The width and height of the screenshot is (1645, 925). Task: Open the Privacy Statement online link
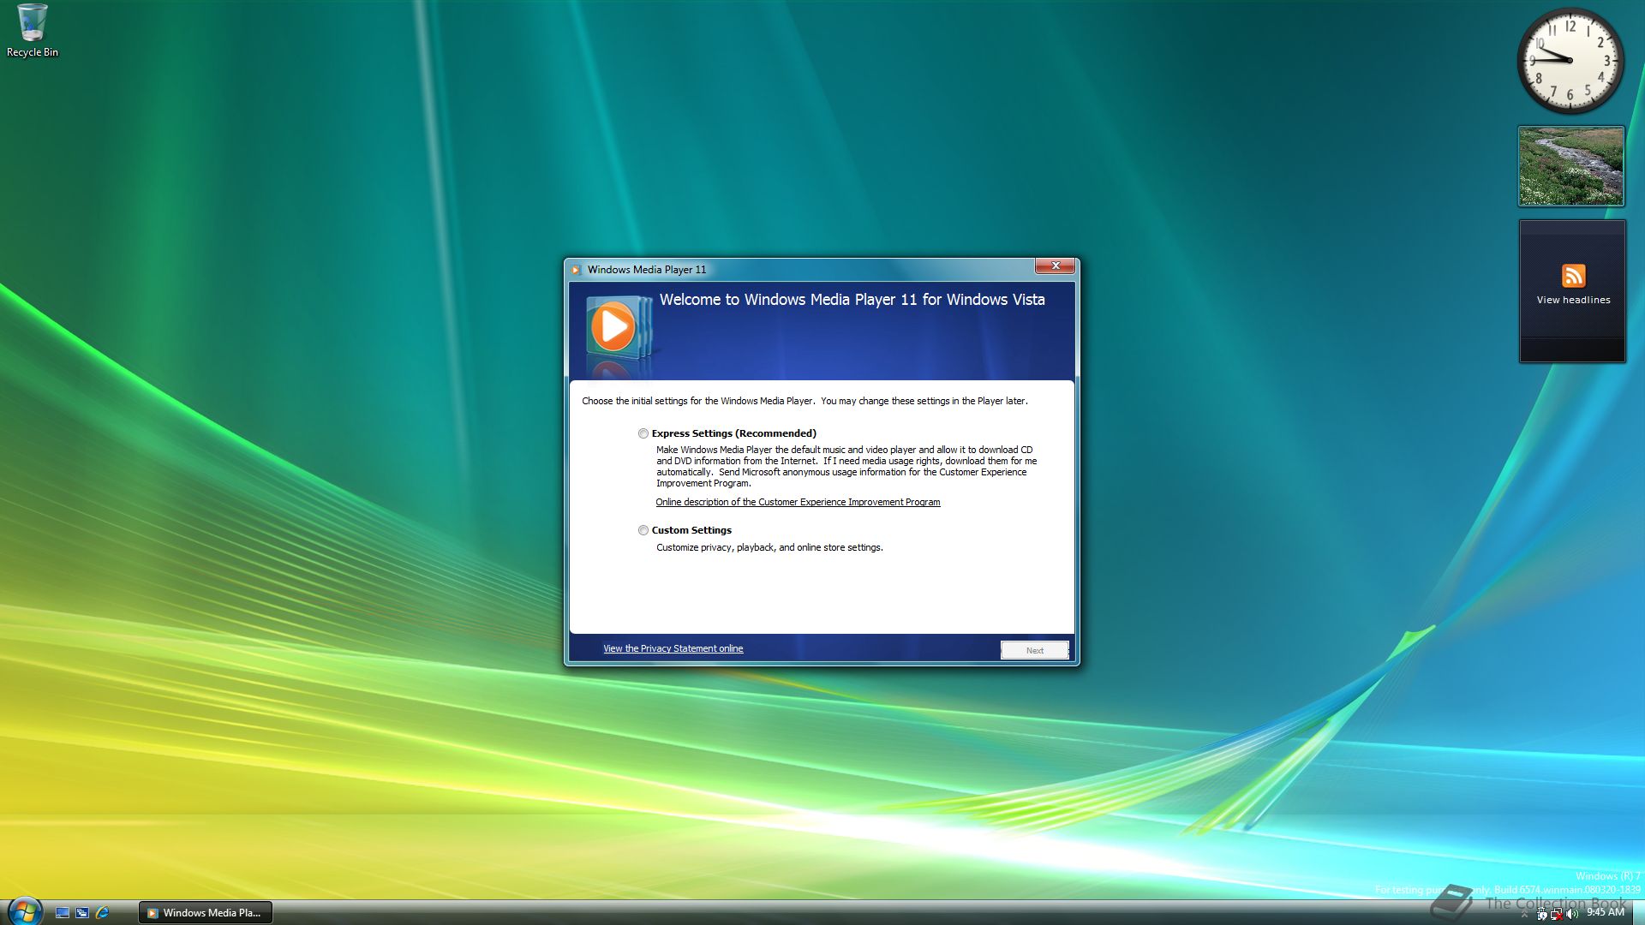(673, 648)
